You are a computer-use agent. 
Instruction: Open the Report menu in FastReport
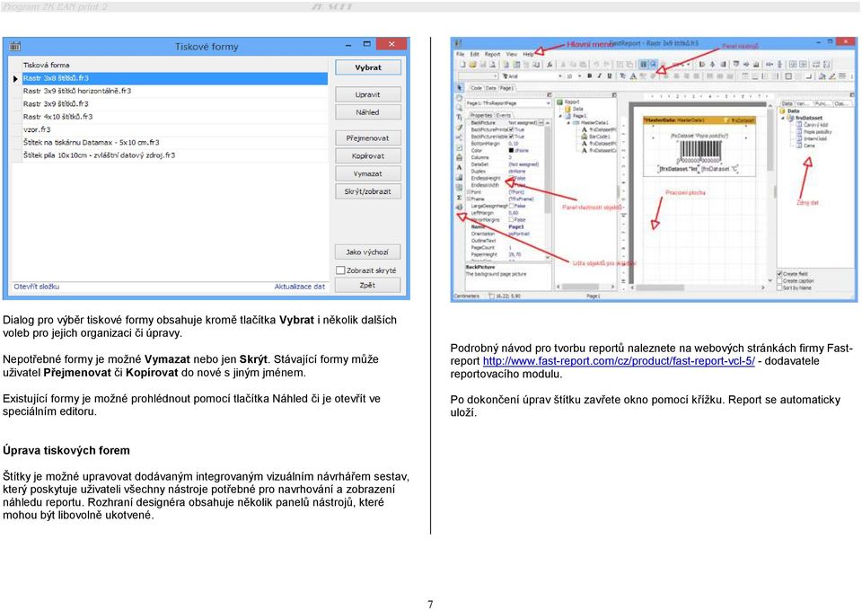(x=493, y=54)
